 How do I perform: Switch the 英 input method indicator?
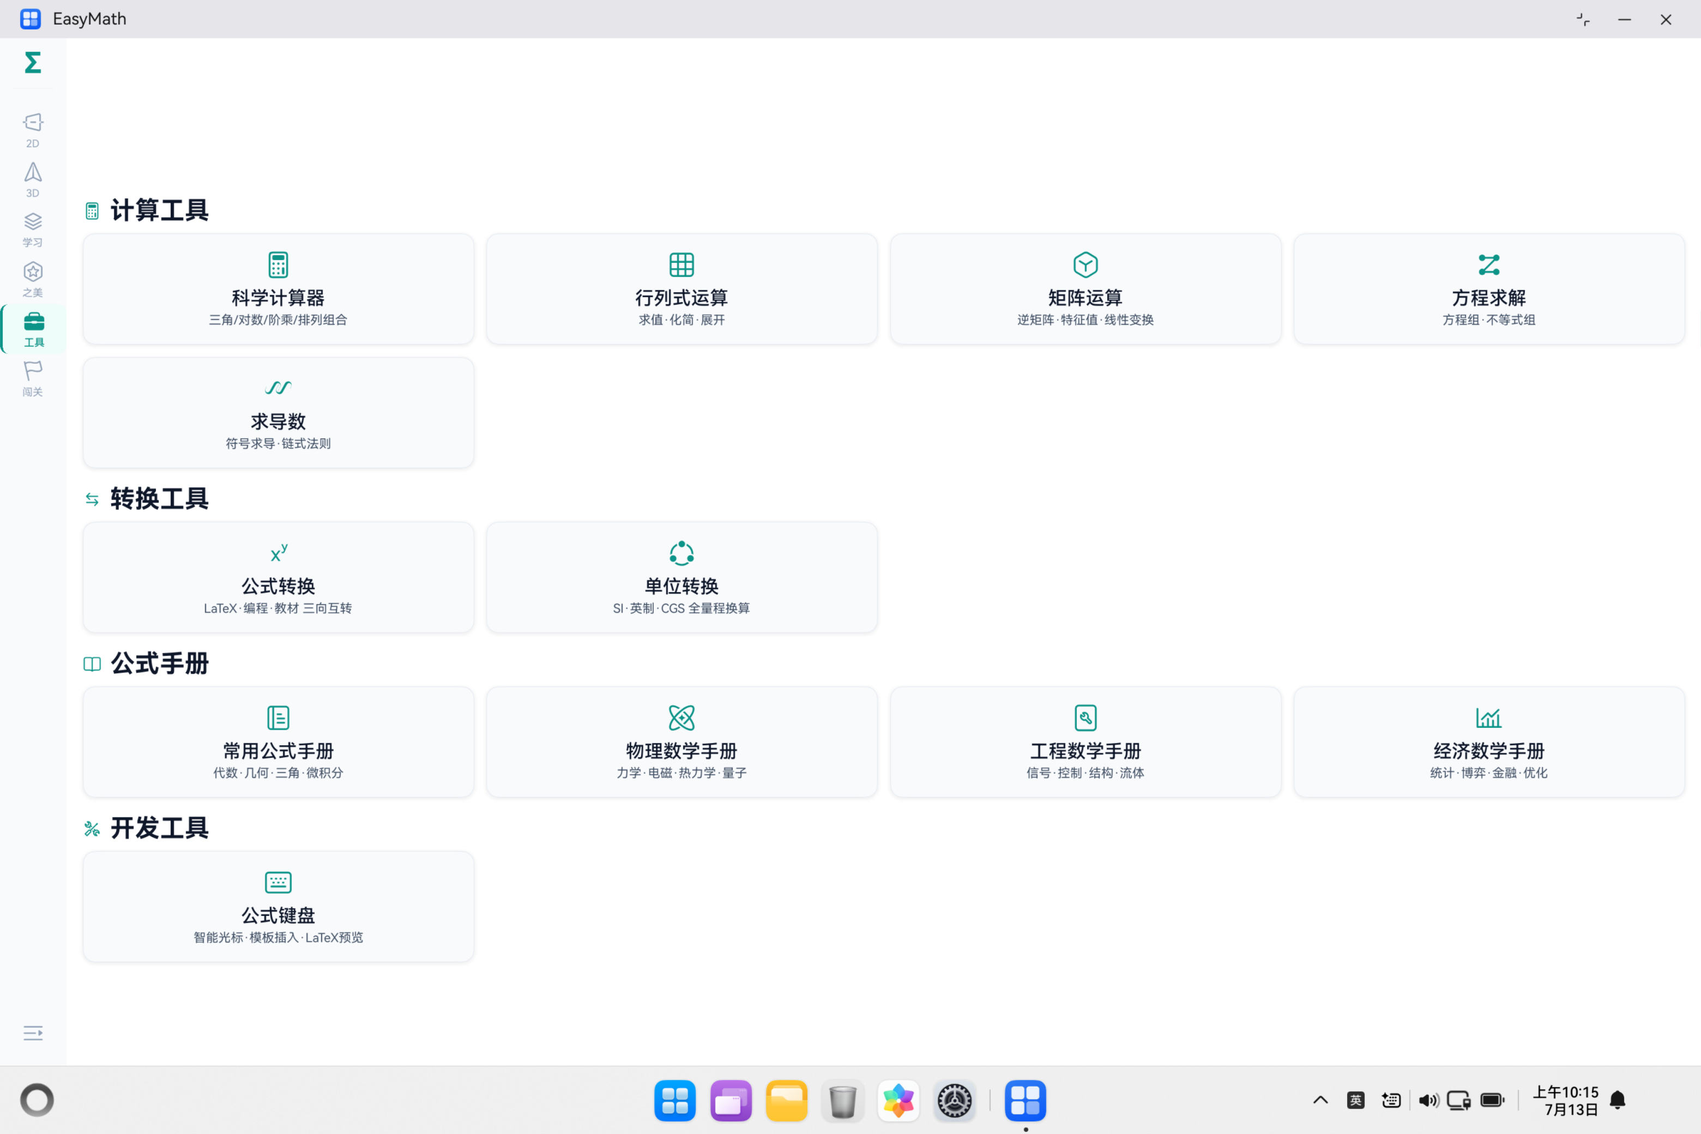1356,1101
